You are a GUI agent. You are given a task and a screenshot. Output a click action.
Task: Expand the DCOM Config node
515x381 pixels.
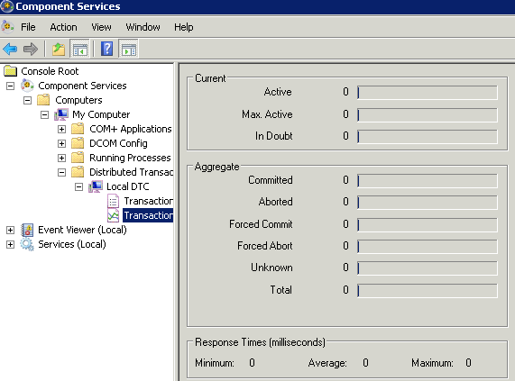[61, 143]
